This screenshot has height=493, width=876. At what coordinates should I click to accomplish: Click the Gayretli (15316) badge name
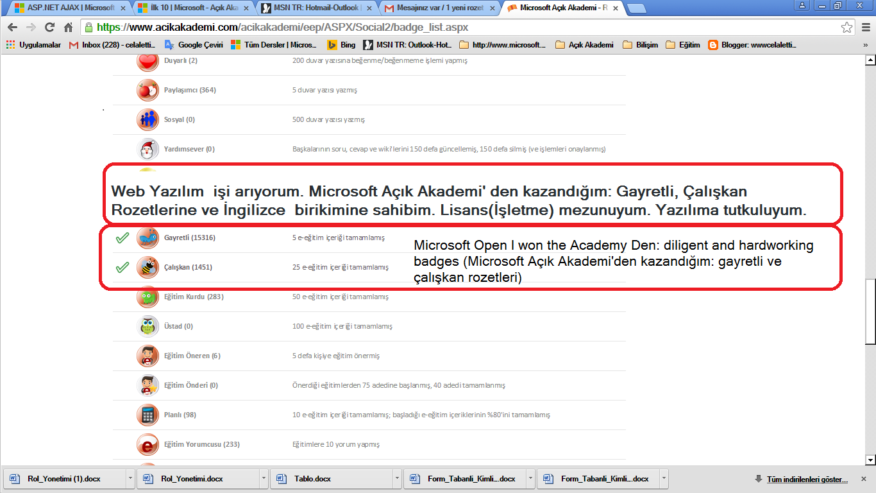point(190,238)
